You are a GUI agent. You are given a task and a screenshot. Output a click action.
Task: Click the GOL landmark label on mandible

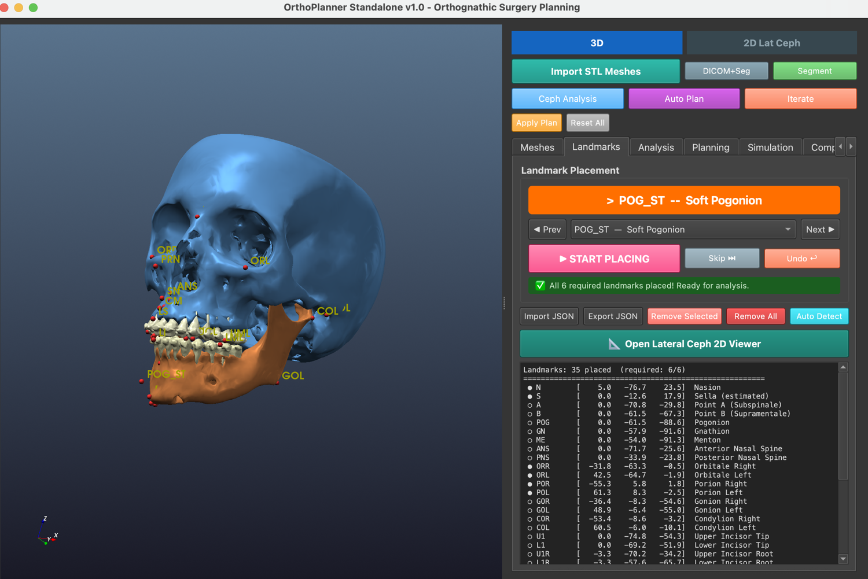[293, 375]
